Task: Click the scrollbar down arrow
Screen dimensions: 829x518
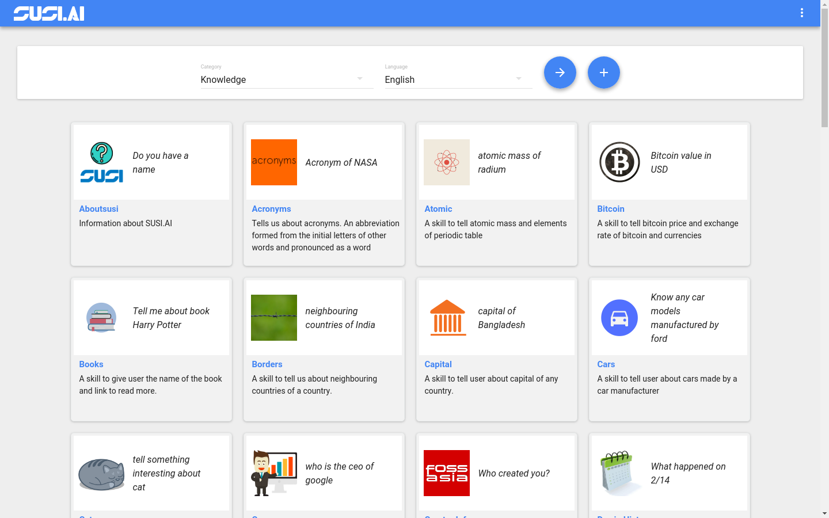Action: [x=824, y=513]
